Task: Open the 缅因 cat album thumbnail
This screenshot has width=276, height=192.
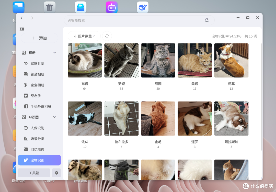Action: [x=158, y=60]
